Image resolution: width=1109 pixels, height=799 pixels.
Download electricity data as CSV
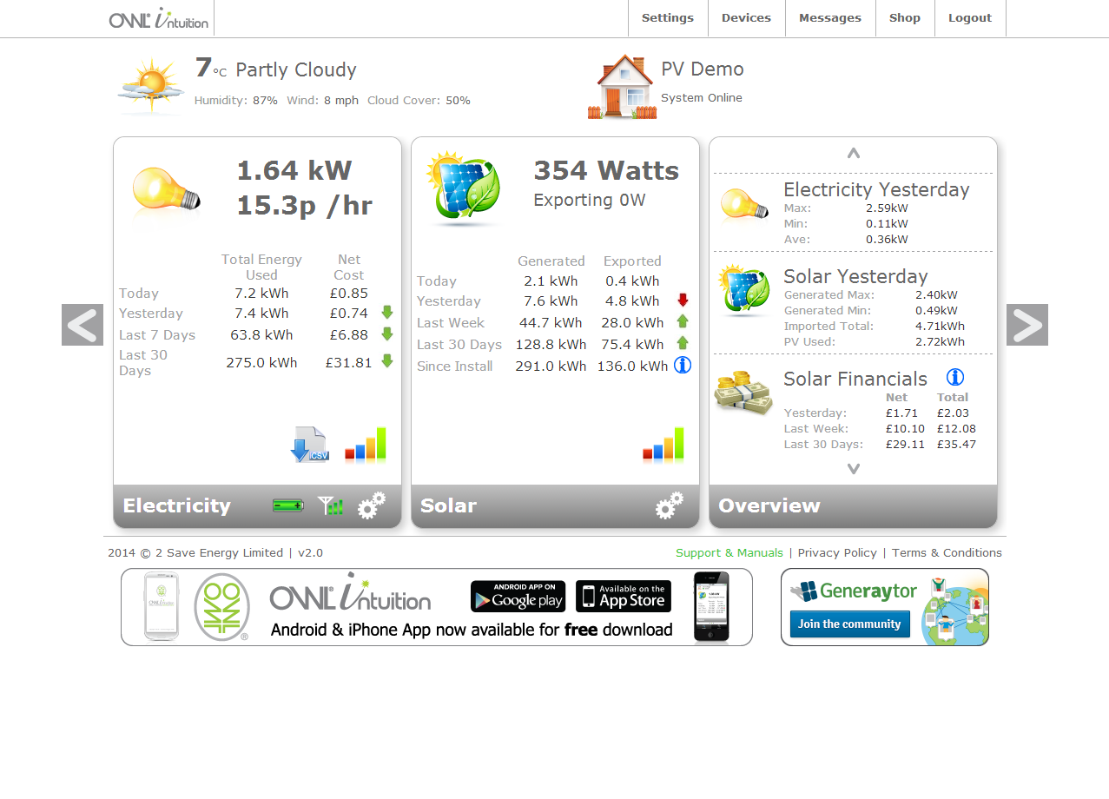[309, 445]
